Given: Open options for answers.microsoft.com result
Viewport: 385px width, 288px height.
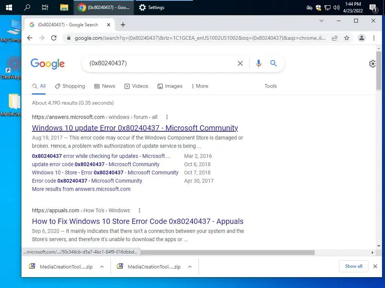Looking at the screenshot, I should [167, 117].
